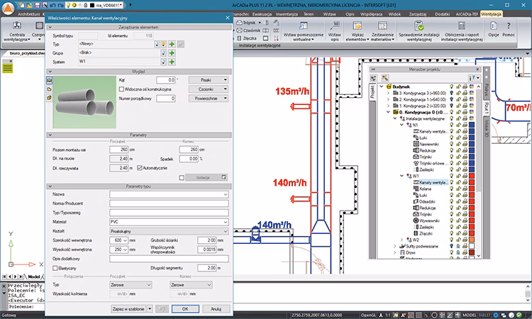Click Sprawdzenie instalacji wentylacyjnej icon
Image resolution: width=532 pixels, height=319 pixels.
point(419,26)
